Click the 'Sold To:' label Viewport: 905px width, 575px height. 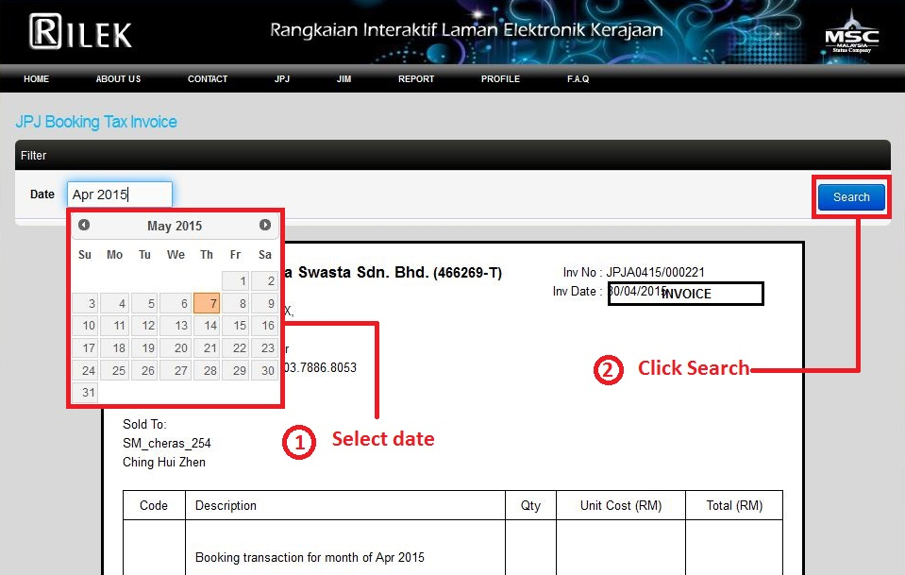pyautogui.click(x=144, y=424)
